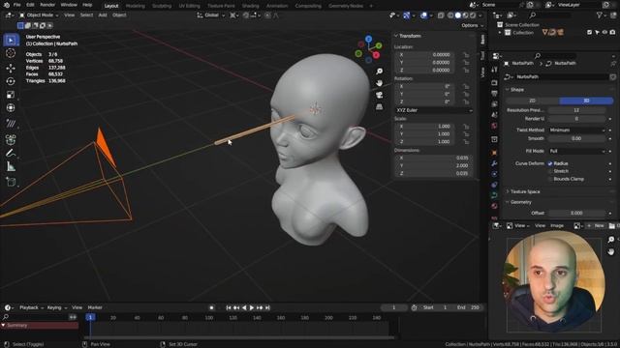620x348 pixels.
Task: Toggle Collection render camera icon in outliner
Action: [x=612, y=32]
